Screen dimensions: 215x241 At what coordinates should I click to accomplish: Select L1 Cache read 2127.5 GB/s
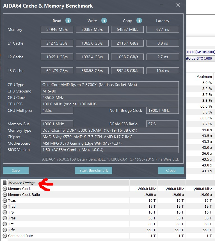[57, 43]
